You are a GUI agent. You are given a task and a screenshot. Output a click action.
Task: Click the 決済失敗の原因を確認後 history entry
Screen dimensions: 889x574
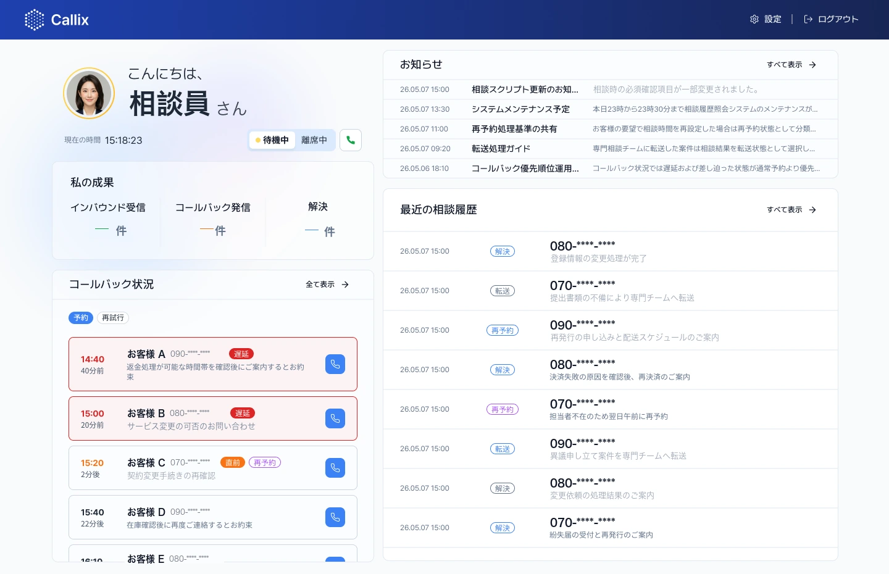[x=611, y=370]
